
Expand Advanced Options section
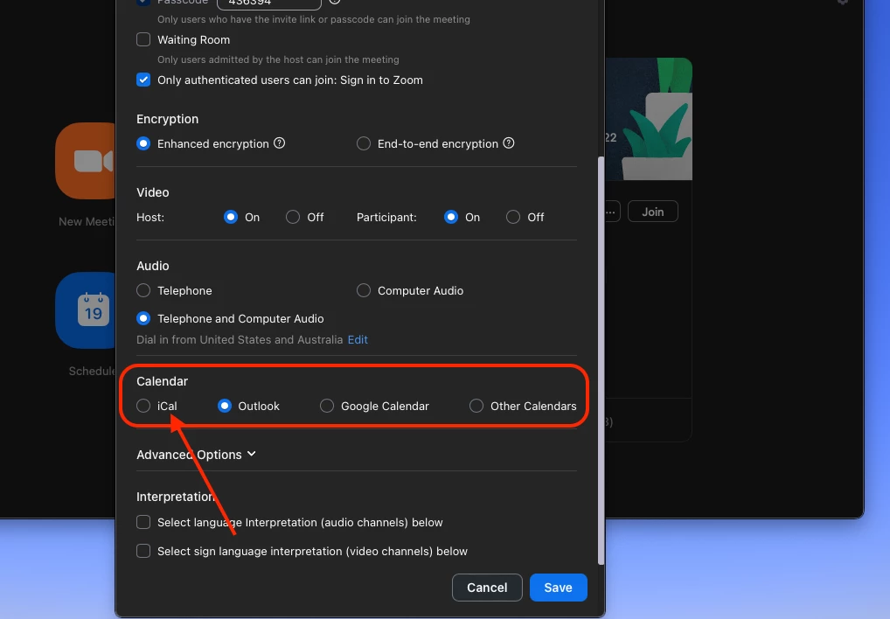point(196,455)
